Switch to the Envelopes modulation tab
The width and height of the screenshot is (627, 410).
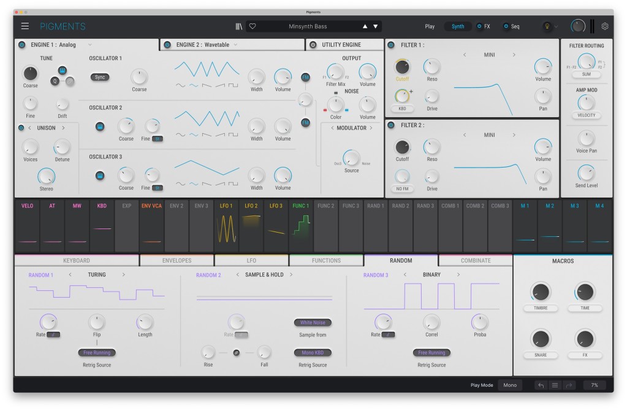click(x=177, y=260)
